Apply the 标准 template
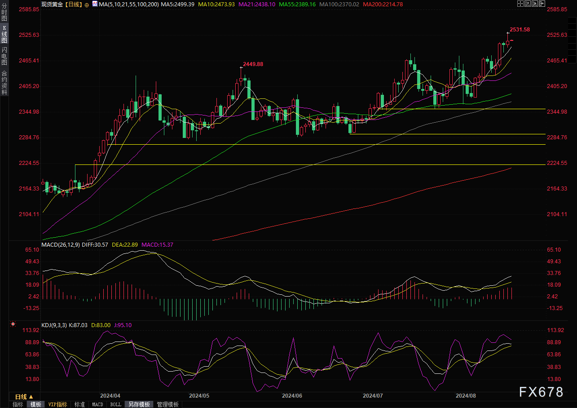Viewport: 577px width, 408px height. (x=79, y=404)
